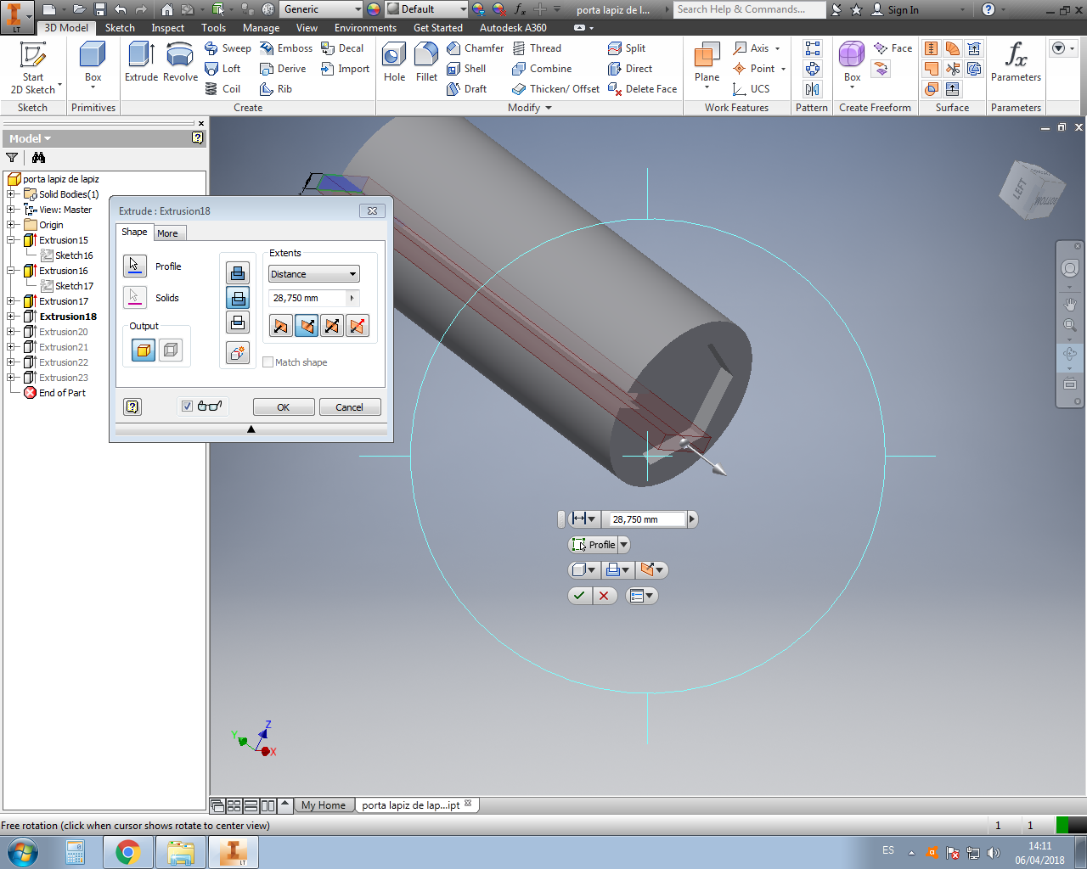Toggle the preview checkbox beside glasses icon

(187, 406)
